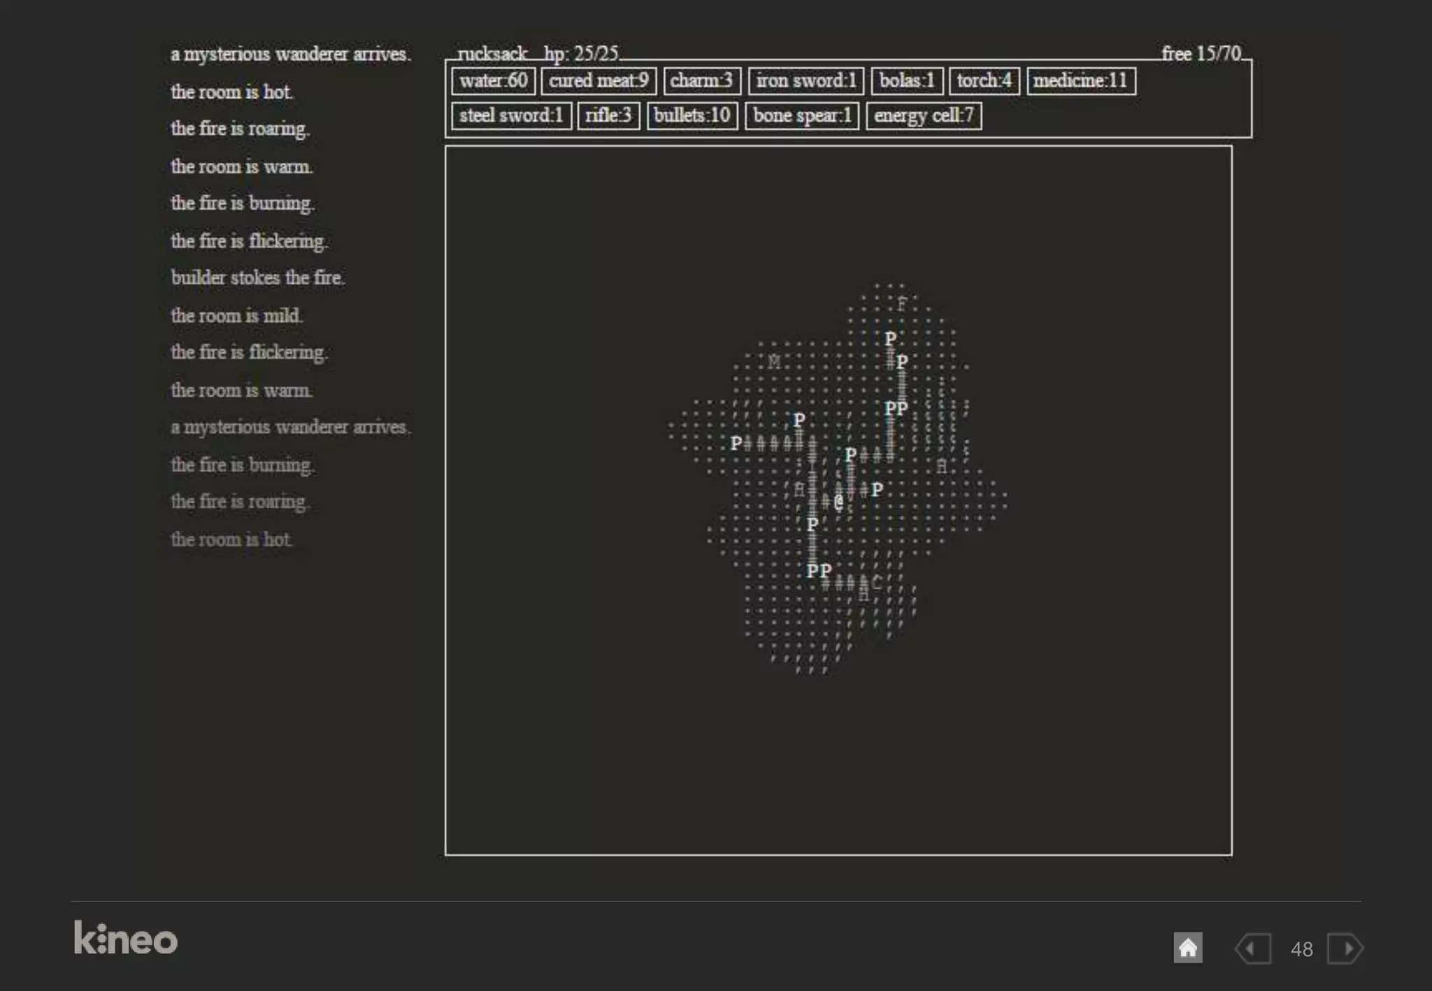Click the Kineo logo
This screenshot has width=1432, height=991.
coord(126,938)
